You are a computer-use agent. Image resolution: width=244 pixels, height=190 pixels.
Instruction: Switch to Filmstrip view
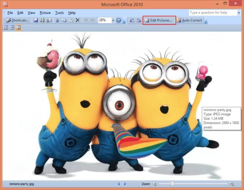12,28
